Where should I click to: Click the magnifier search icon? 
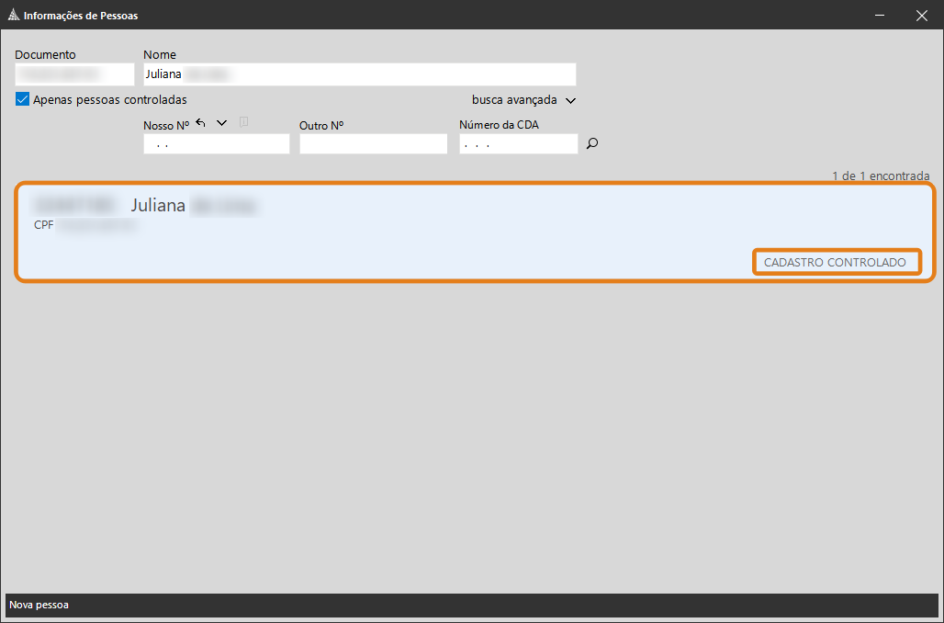coord(592,143)
